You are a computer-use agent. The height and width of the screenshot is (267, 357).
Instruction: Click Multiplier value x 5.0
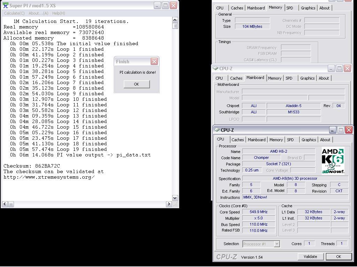(x=259, y=218)
